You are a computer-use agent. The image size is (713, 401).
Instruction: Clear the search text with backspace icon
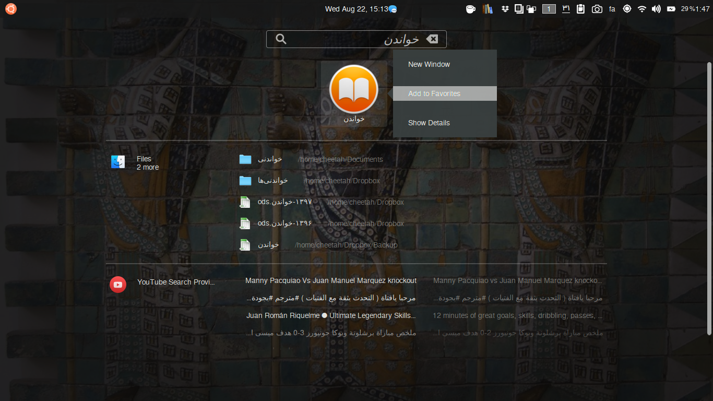(x=432, y=39)
